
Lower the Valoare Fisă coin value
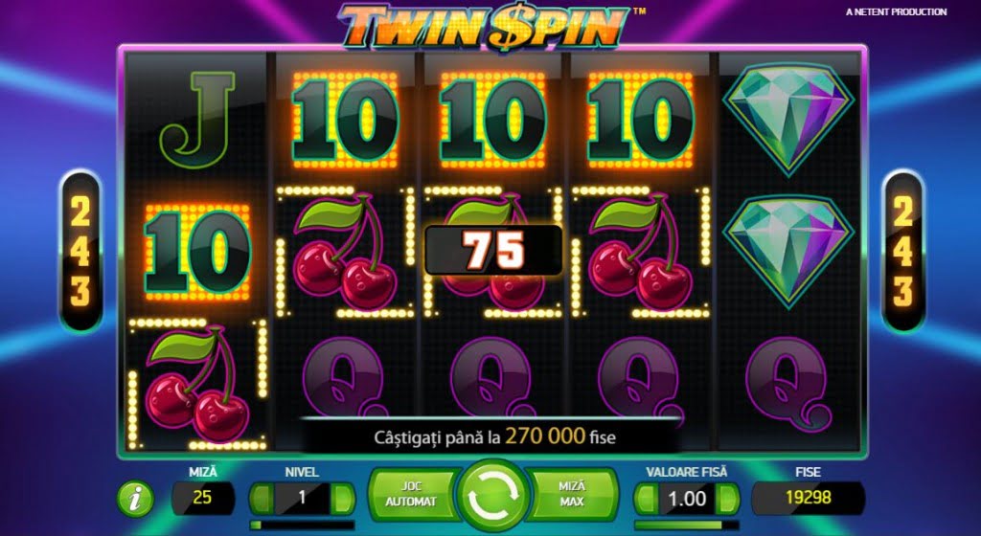[647, 499]
